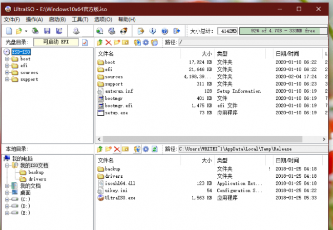The image size is (333, 230).
Task: Click the Up folder icon in disc toolbar
Action: pyautogui.click(x=100, y=43)
